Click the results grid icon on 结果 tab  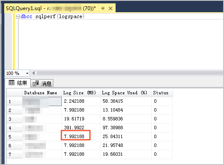coord(12,82)
